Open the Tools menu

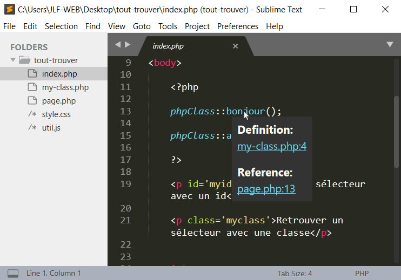pos(168,26)
